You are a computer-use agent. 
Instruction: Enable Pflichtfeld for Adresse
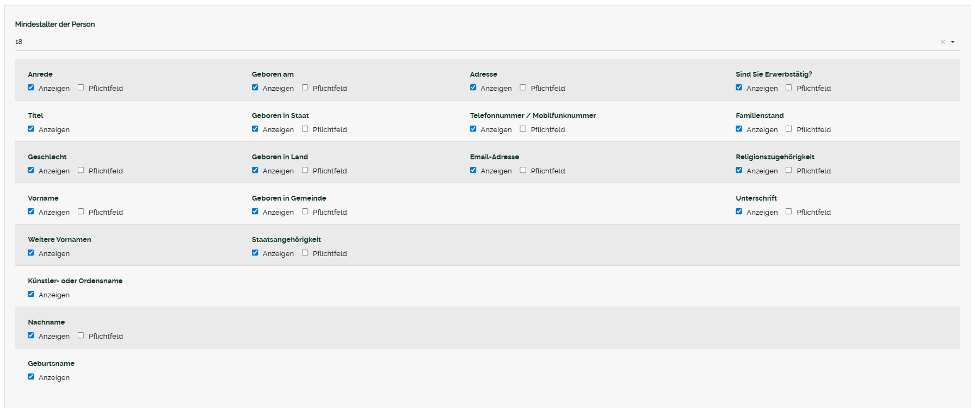coord(523,88)
